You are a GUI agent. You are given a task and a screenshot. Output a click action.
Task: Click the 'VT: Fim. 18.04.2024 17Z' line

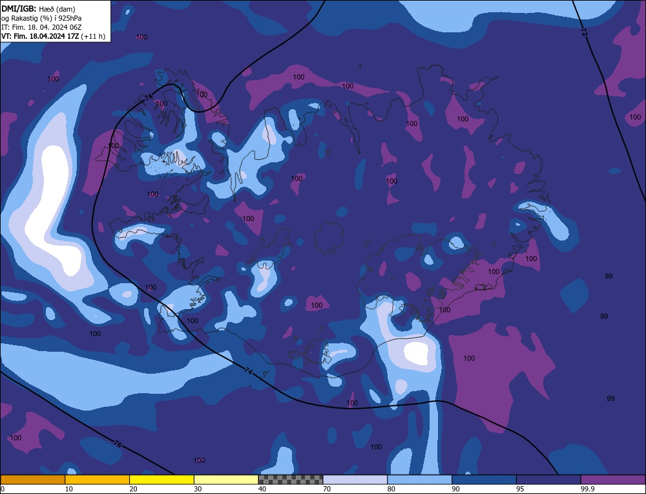coord(40,36)
